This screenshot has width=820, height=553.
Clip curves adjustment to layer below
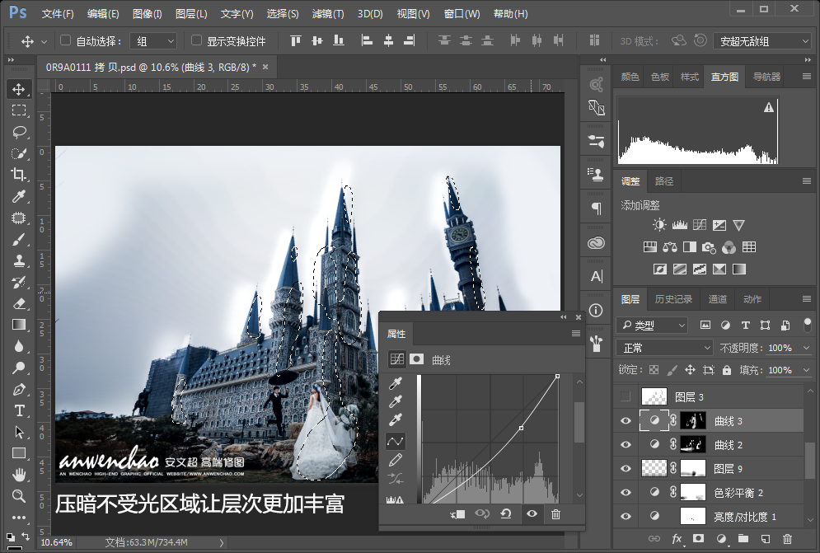[457, 514]
